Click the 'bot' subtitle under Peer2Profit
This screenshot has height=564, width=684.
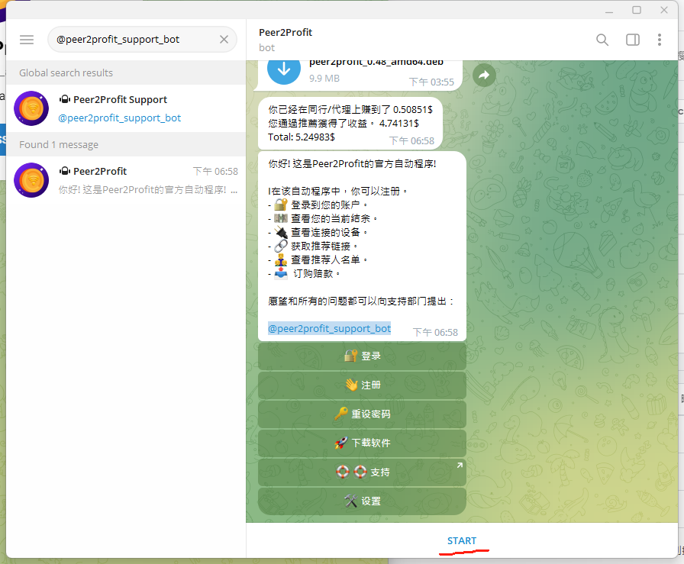266,47
